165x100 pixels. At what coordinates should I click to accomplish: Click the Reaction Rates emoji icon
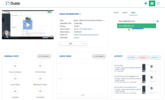click(35, 85)
